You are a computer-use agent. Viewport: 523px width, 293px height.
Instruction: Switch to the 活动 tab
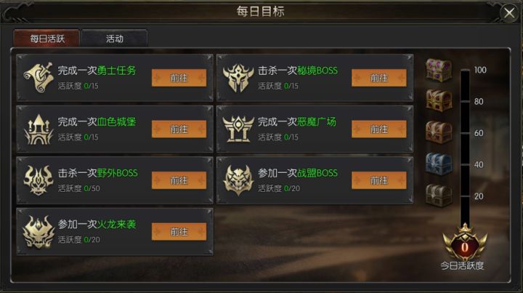pyautogui.click(x=115, y=39)
